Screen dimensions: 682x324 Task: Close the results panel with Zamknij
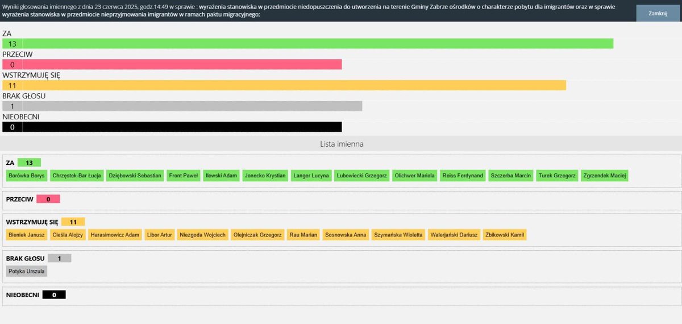(x=658, y=13)
